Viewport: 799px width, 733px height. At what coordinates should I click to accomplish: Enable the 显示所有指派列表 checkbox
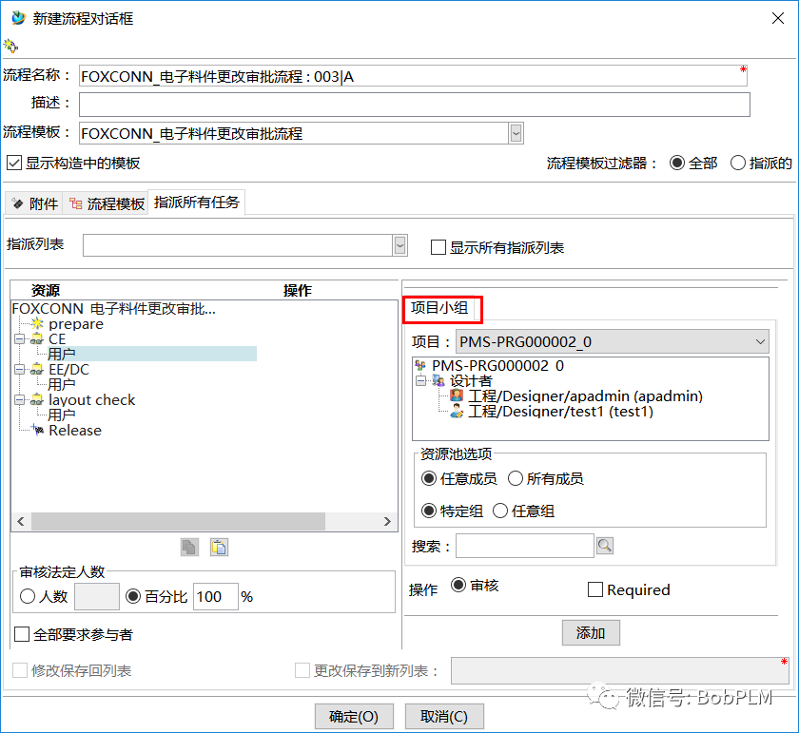pos(438,247)
